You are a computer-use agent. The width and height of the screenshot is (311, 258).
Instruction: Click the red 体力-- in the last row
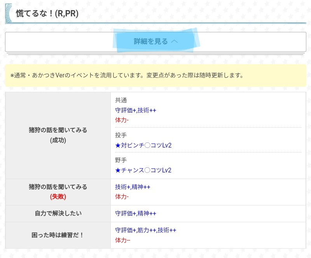pyautogui.click(x=122, y=240)
